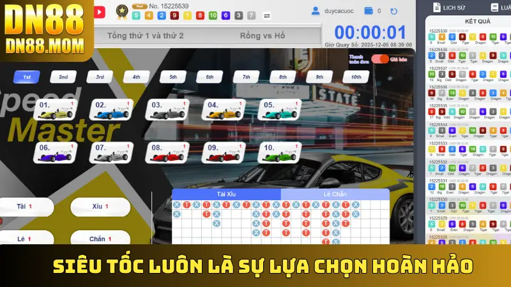Bet on car 10 green racer
Viewport: 511px width, 287px height.
tap(280, 152)
